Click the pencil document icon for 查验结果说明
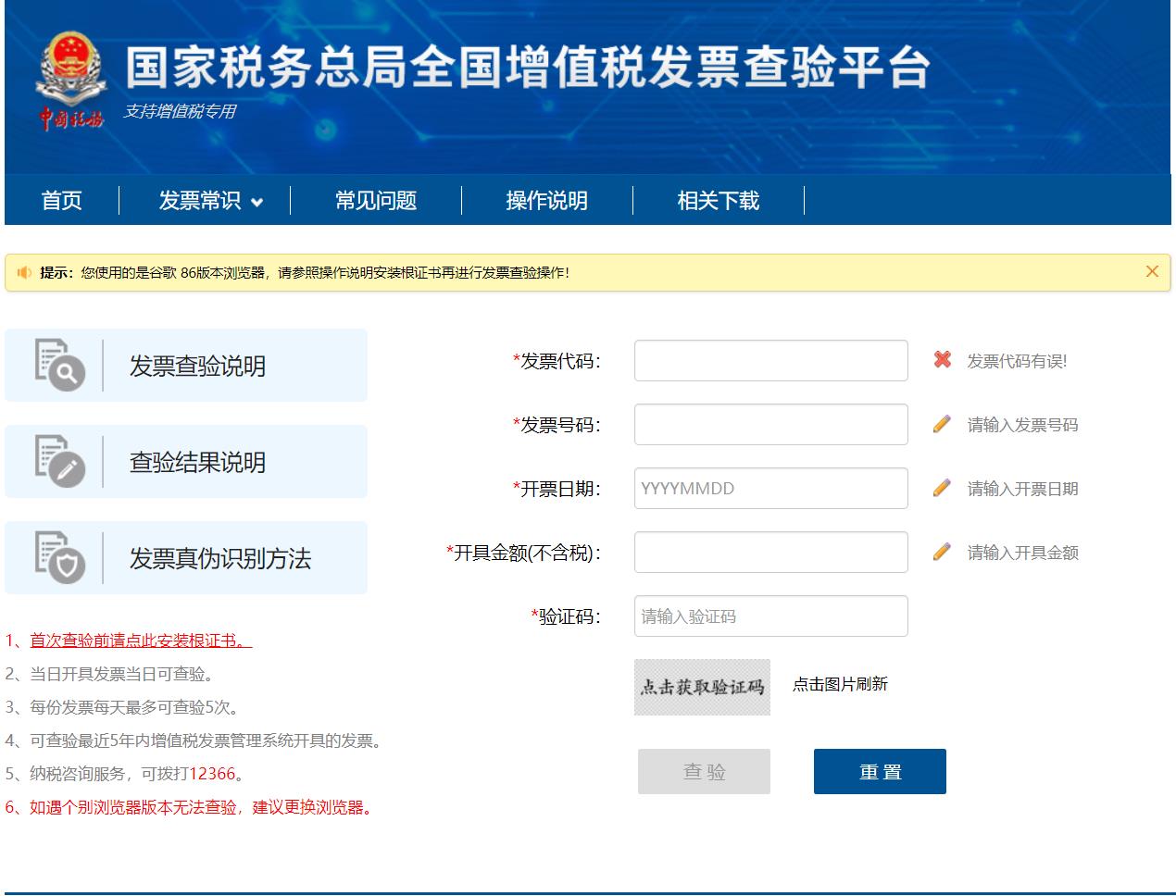This screenshot has height=896, width=1176. click(59, 461)
